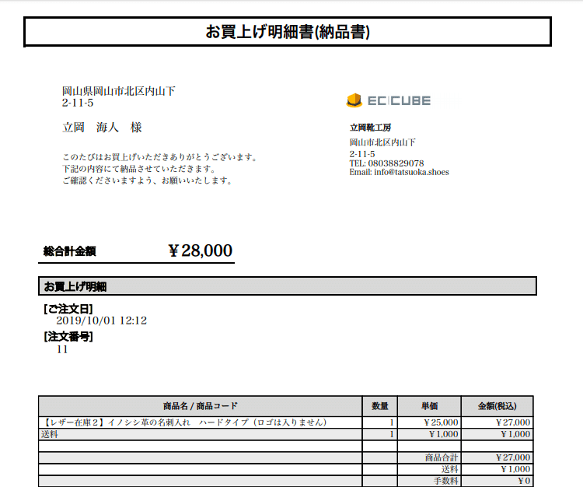583x487 pixels.
Task: Click the EC-CUBE logo icon
Action: point(354,100)
